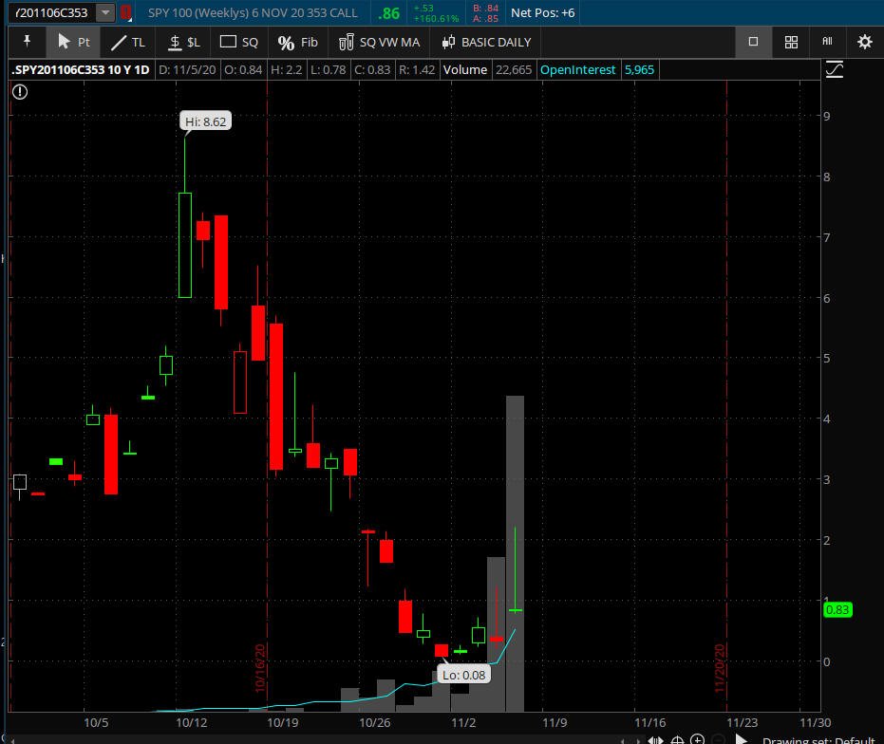Toggle the All charts view button
The width and height of the screenshot is (884, 744).
pyautogui.click(x=827, y=42)
